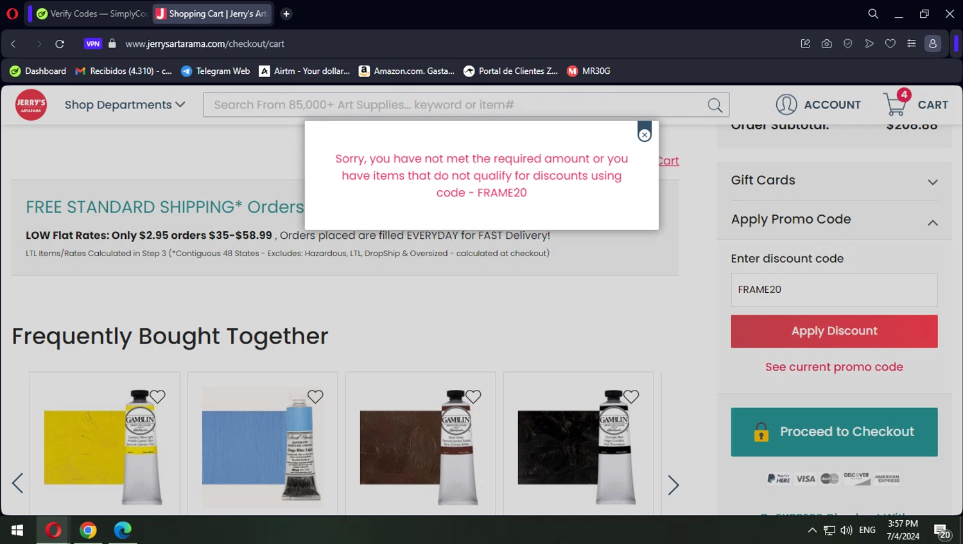The width and height of the screenshot is (963, 544).
Task: Click the site security lock icon
Action: [112, 43]
